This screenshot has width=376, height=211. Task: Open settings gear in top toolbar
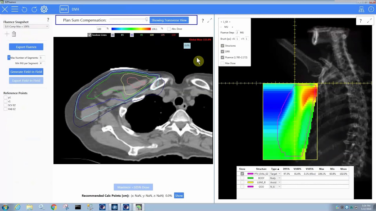[x=44, y=9]
